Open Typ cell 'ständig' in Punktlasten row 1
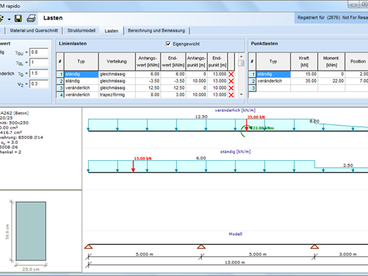Image resolution: width=368 pixels, height=276 pixels. click(x=273, y=74)
